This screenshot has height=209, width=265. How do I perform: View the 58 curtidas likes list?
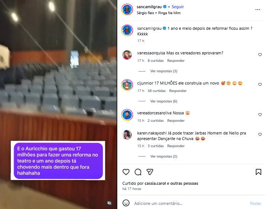tap(156, 91)
